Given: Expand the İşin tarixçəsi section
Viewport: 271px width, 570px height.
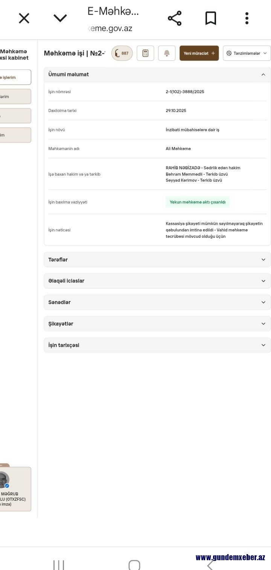Looking at the screenshot, I should 157,345.
